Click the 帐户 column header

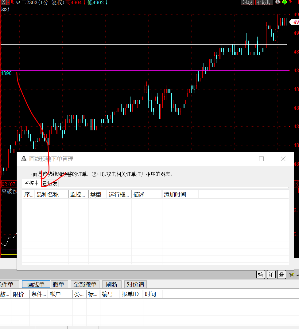(x=60, y=294)
